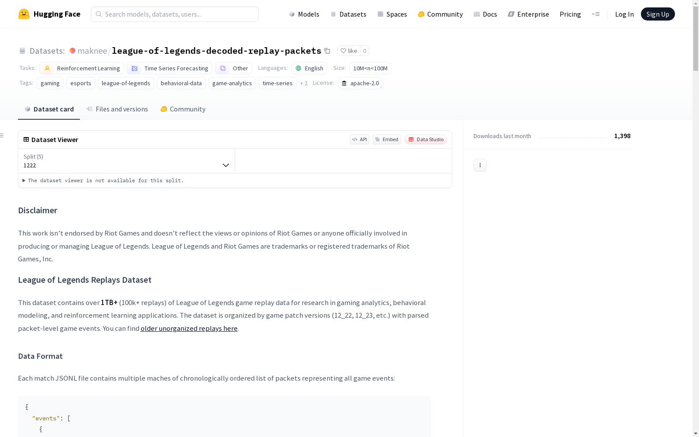Click the time-series tag
Screen dimensions: 699x437
point(277,83)
